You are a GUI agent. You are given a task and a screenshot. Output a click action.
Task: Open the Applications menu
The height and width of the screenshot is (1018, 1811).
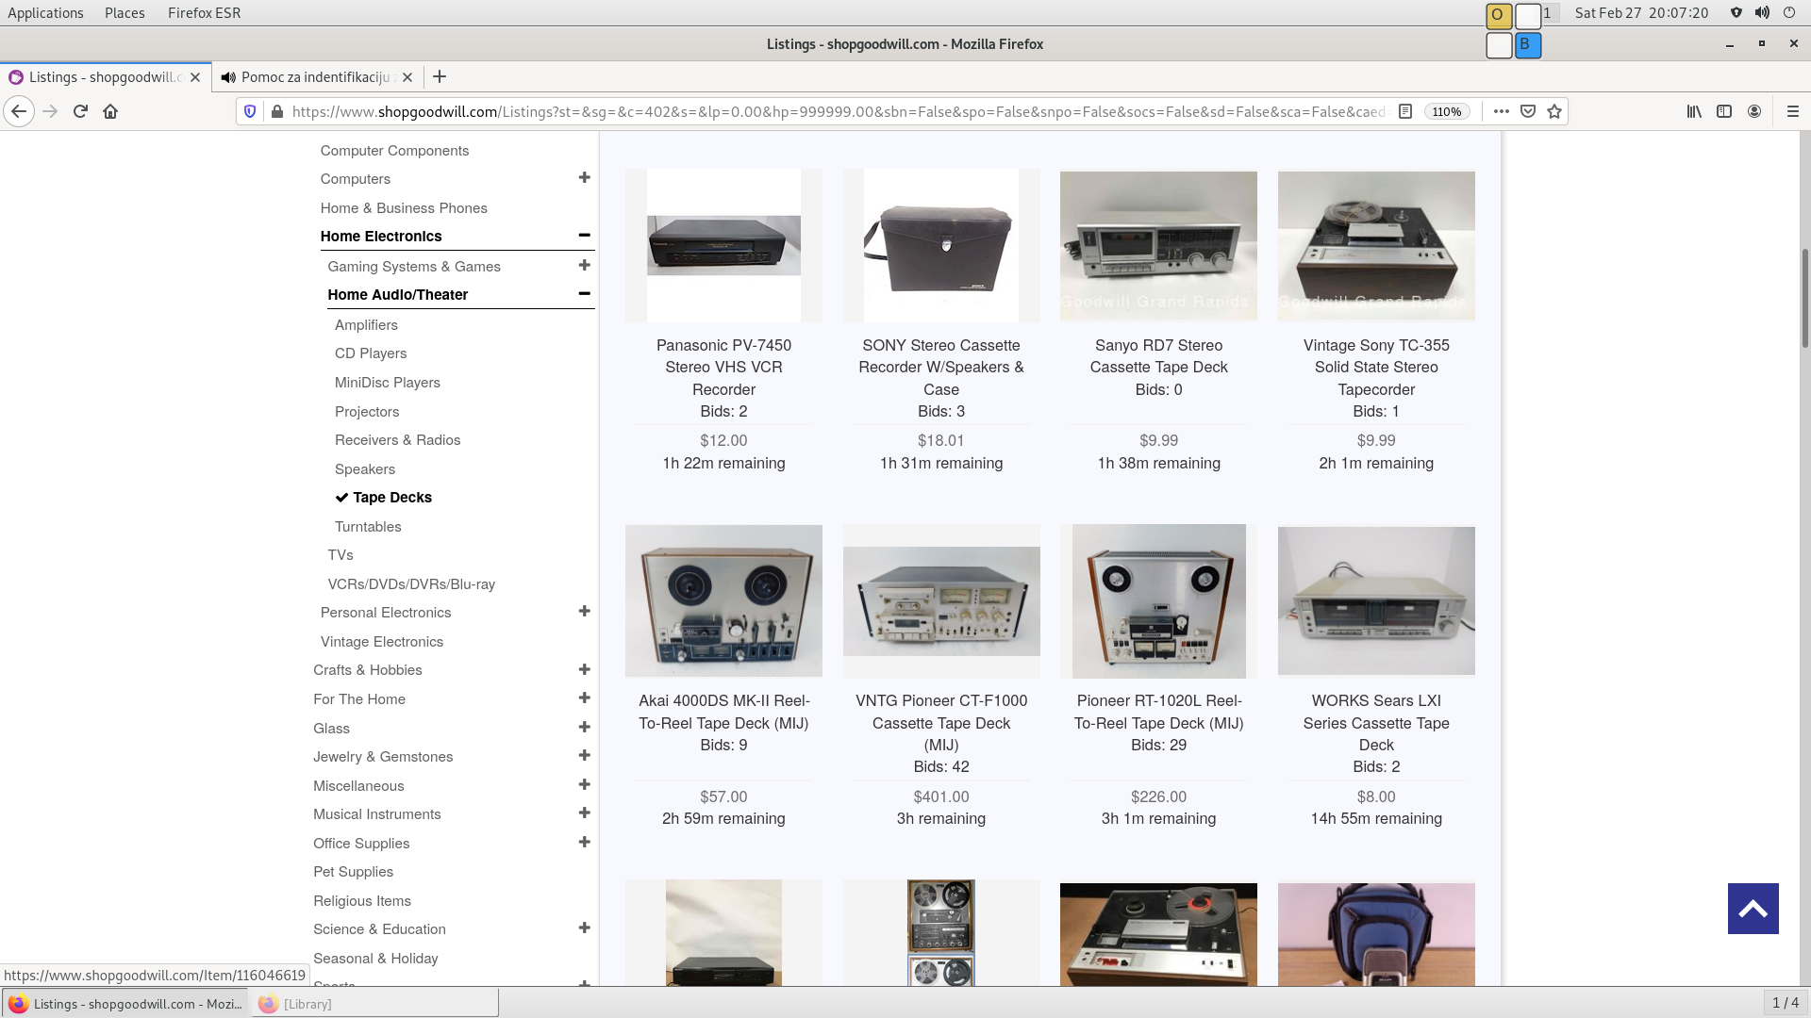45,13
